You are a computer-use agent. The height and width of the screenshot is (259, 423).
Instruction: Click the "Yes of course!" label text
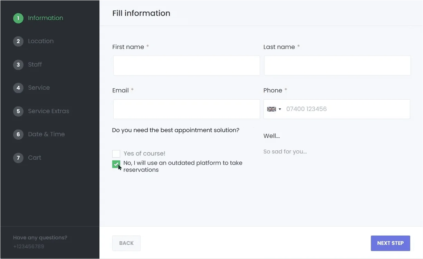point(144,153)
